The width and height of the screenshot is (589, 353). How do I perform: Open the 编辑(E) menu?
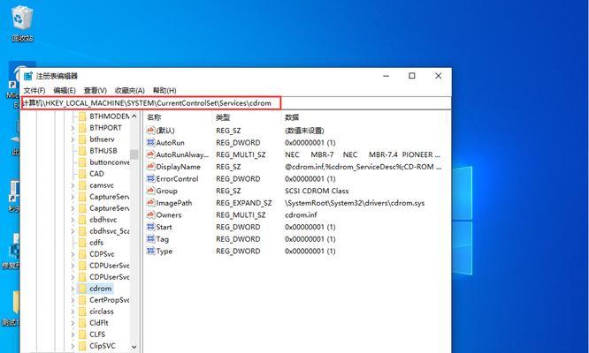[x=65, y=91]
